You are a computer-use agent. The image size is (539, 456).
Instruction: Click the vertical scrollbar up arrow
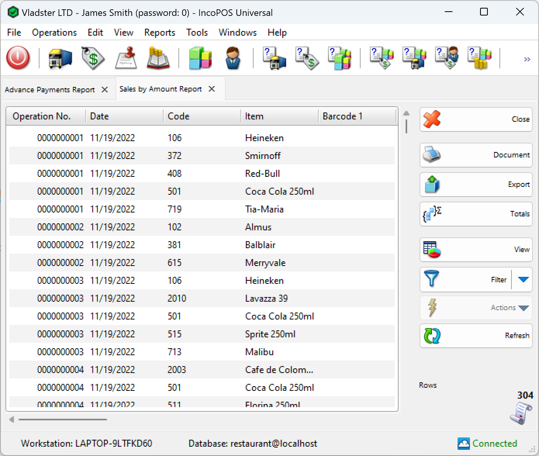(x=406, y=113)
